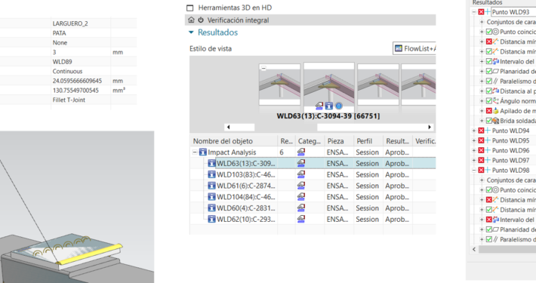The image size is (536, 283).
Task: Click category icon in WLD103(83) row
Action: click(300, 174)
